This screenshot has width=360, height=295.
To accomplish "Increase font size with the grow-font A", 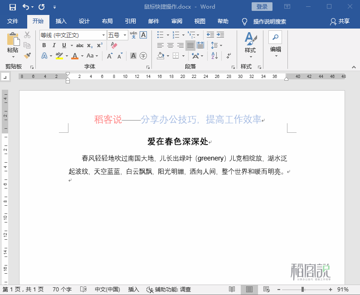I will click(110, 56).
